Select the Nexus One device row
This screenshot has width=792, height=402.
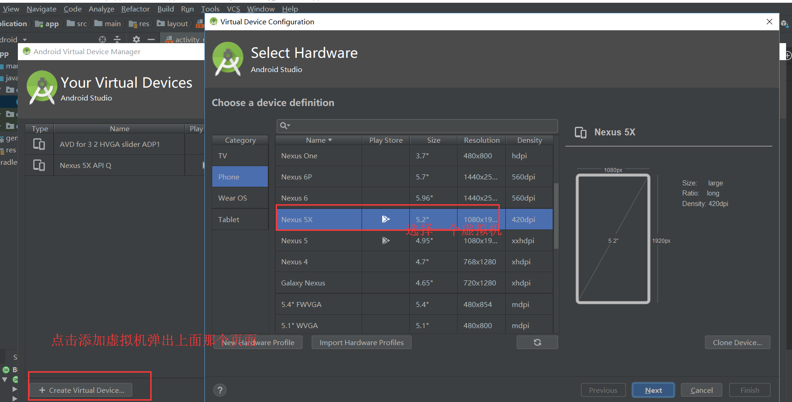tap(414, 156)
